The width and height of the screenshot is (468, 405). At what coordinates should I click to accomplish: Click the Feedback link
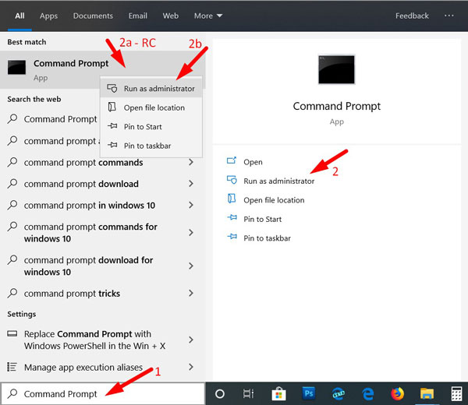(412, 16)
